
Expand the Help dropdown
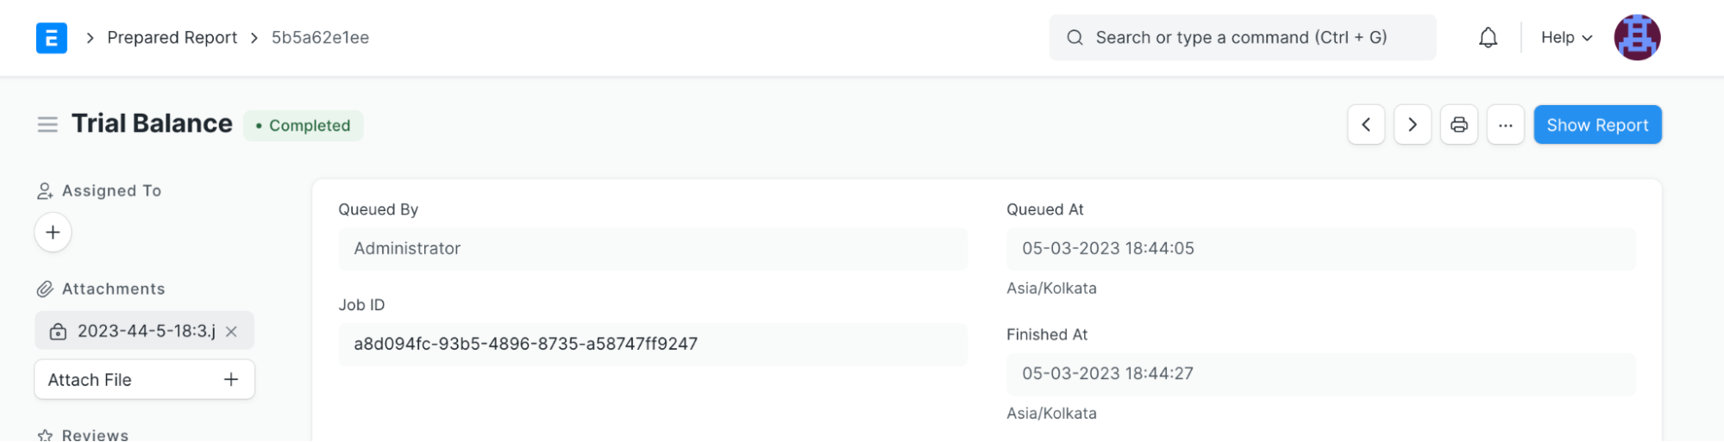(1566, 38)
